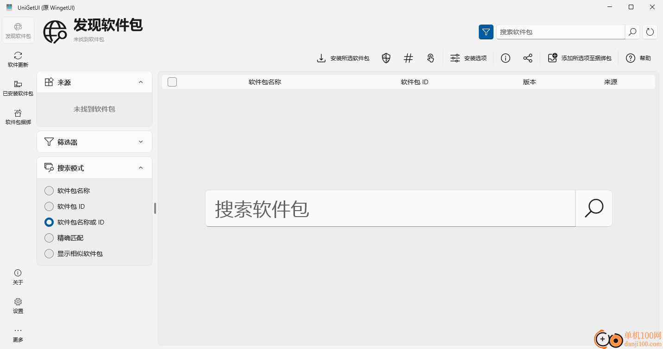Screen dimensions: 663x349
Task: Install as administrator with the shield icon
Action: click(386, 58)
